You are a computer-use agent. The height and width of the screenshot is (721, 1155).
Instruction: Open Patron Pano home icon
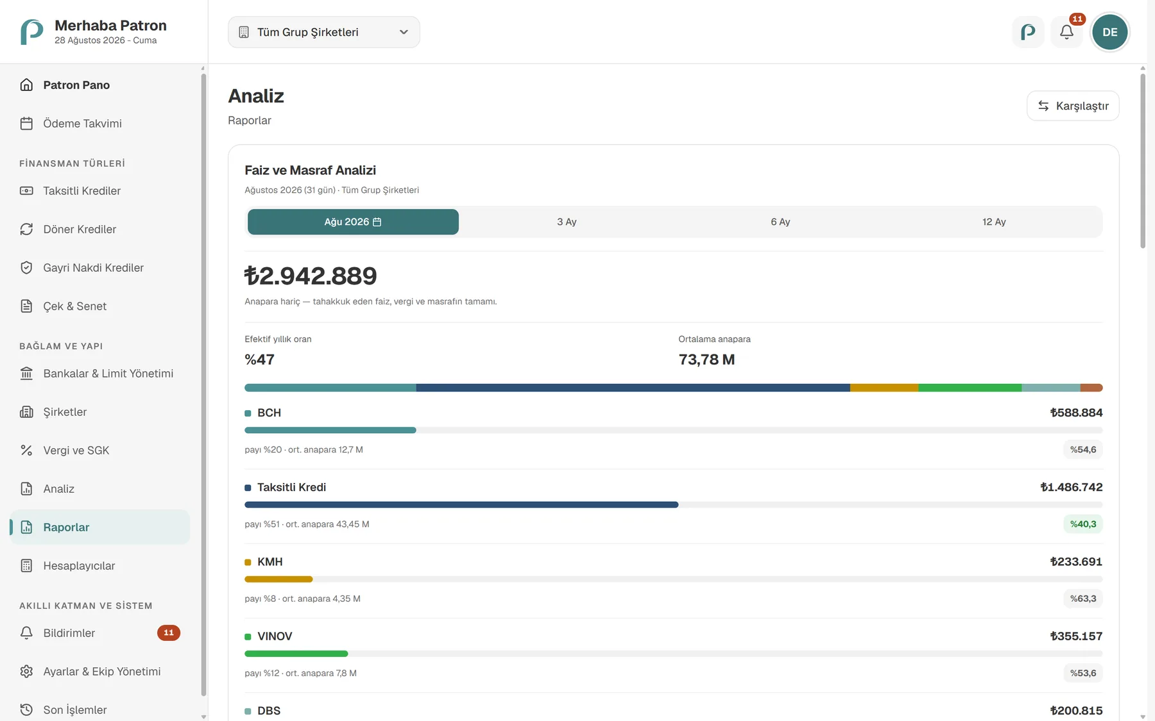26,85
